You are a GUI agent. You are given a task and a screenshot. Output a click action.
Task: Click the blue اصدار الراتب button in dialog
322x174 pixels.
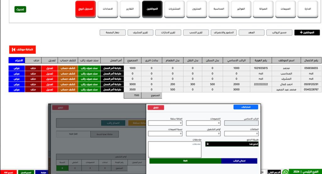[x=246, y=107]
